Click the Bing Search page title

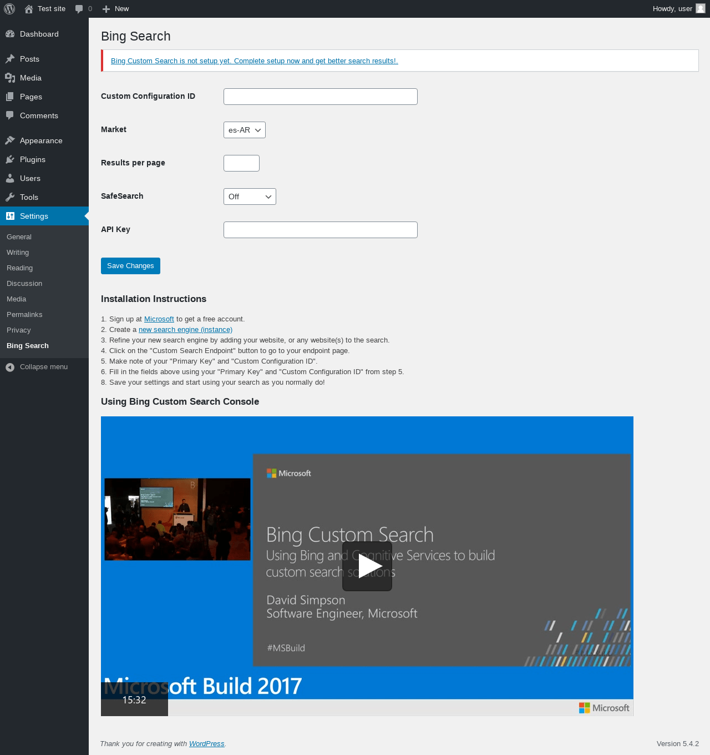136,36
